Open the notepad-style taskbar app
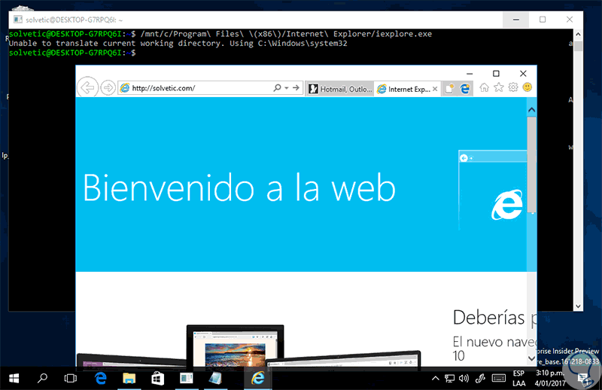Viewport: 602px width, 390px height. click(x=215, y=379)
